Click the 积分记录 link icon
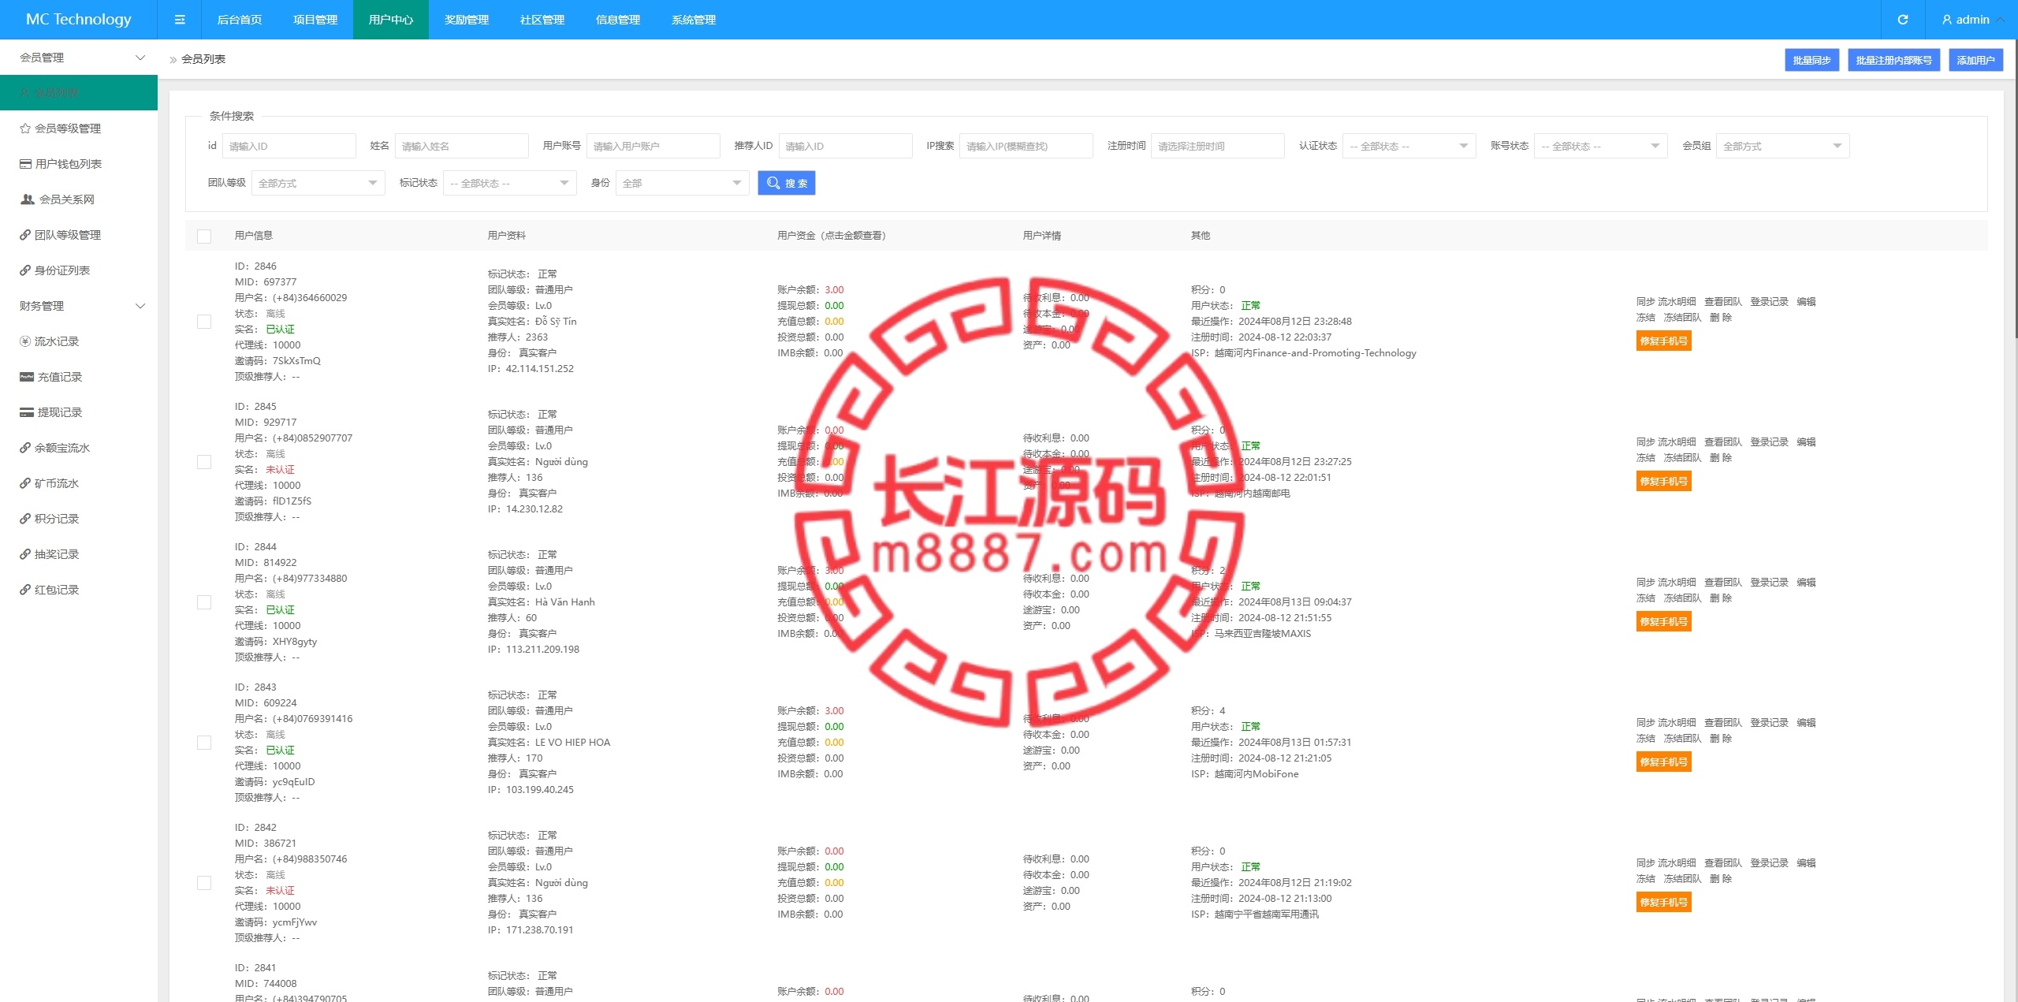2018x1002 pixels. tap(25, 519)
